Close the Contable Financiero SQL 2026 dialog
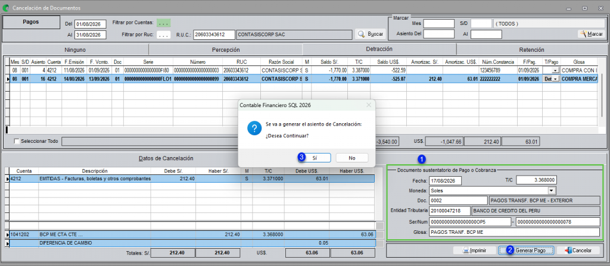Viewport: 610px width, 266px height. pyautogui.click(x=368, y=105)
